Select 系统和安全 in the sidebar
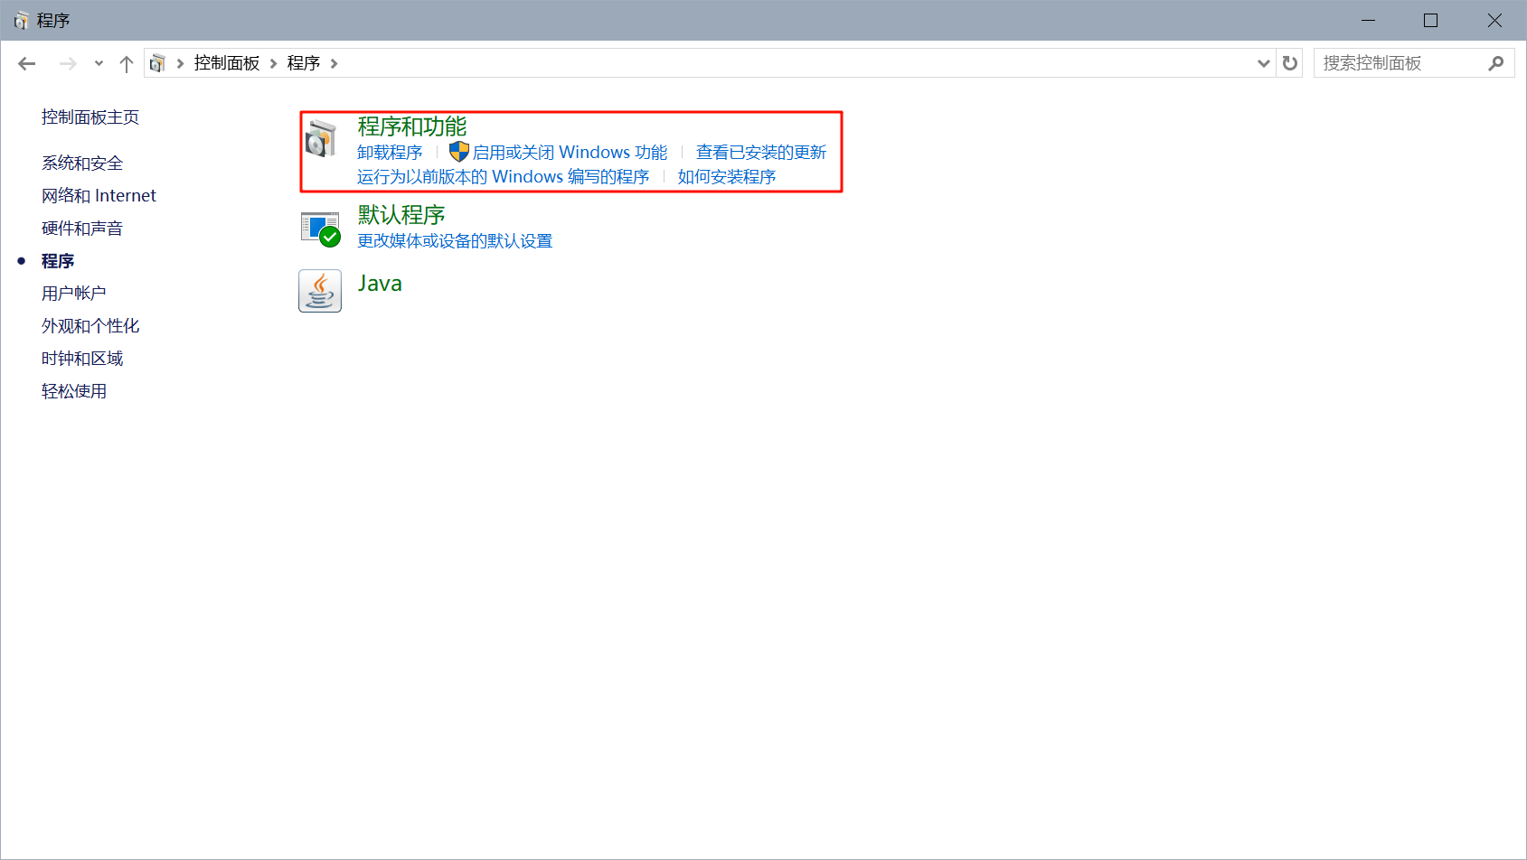 82,164
